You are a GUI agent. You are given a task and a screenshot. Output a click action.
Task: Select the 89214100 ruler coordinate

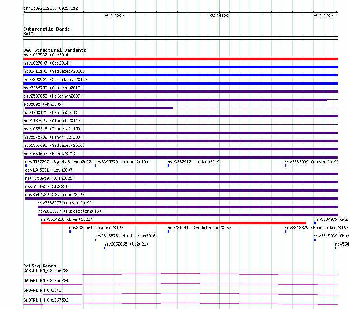click(x=219, y=16)
